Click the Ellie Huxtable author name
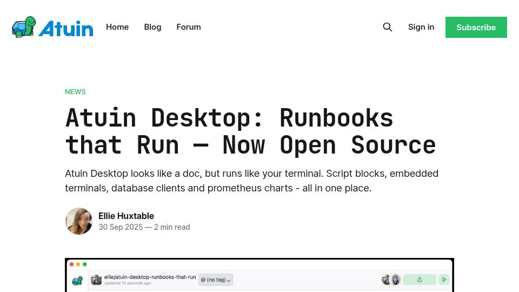The width and height of the screenshot is (519, 292). click(x=126, y=216)
